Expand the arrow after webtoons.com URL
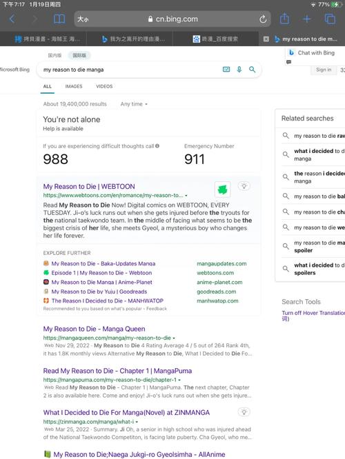The height and width of the screenshot is (459, 345). (x=186, y=195)
